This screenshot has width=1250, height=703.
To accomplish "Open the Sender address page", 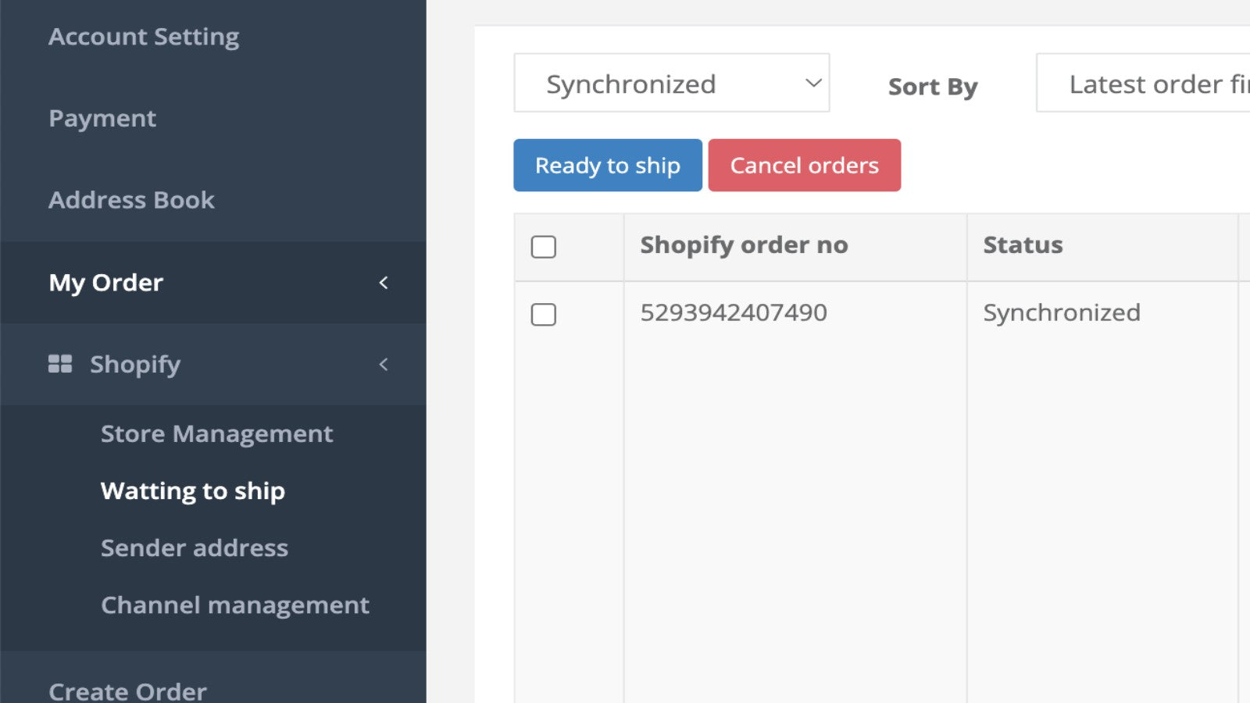I will coord(195,548).
